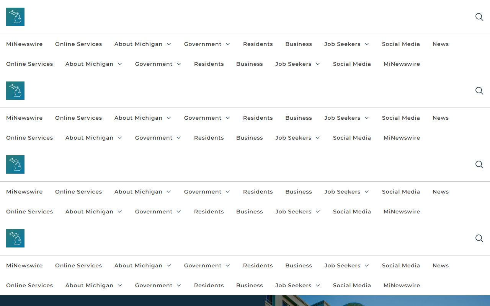Select Residents in the third header's lower row
Viewport: 490px width, 306px height.
click(209, 212)
